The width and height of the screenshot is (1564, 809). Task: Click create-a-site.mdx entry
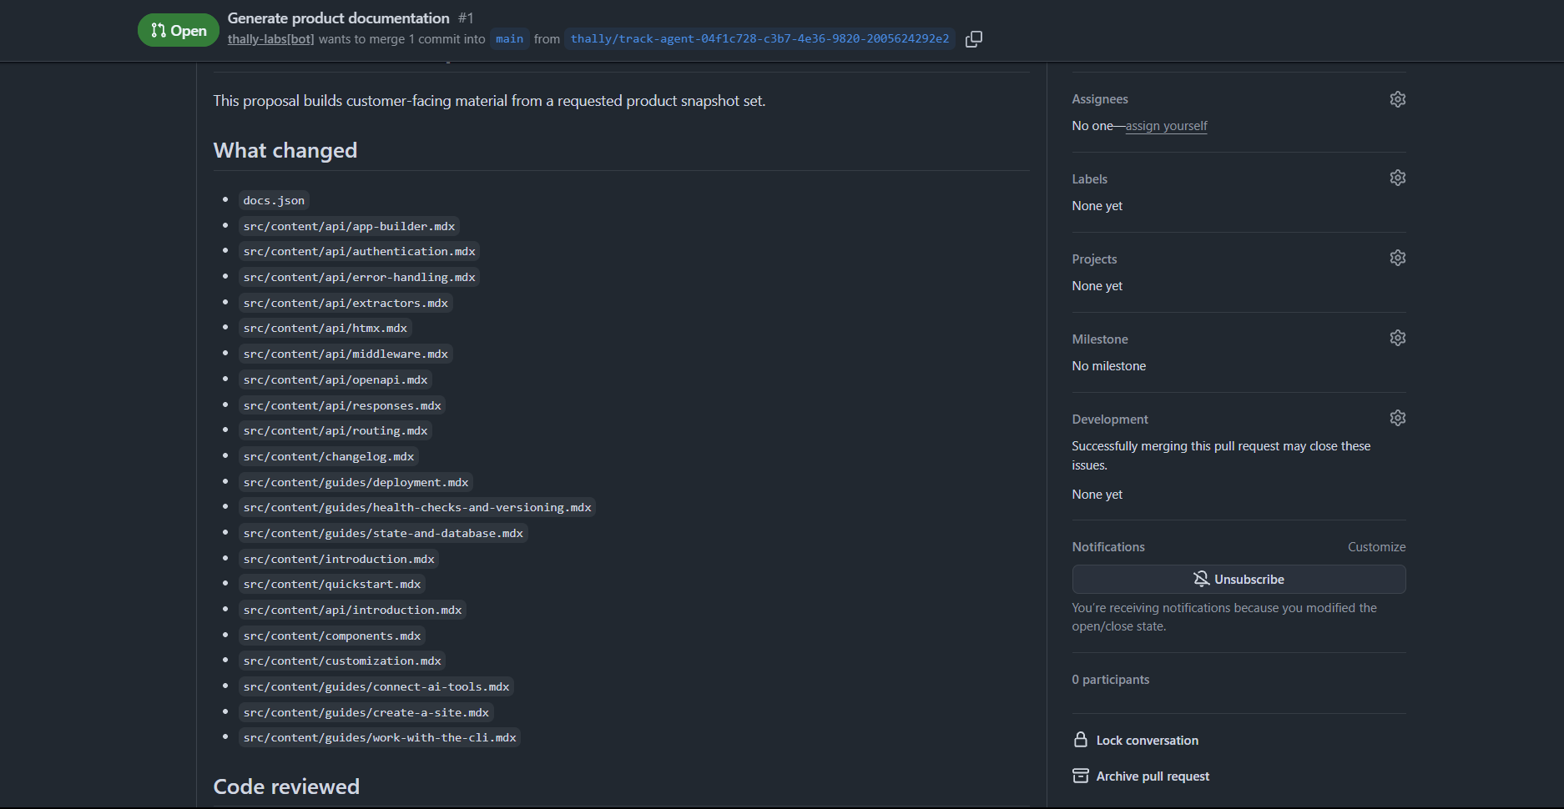(x=366, y=712)
